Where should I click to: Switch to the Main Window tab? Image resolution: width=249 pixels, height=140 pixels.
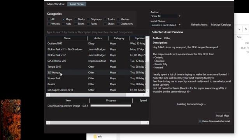pyautogui.click(x=56, y=4)
